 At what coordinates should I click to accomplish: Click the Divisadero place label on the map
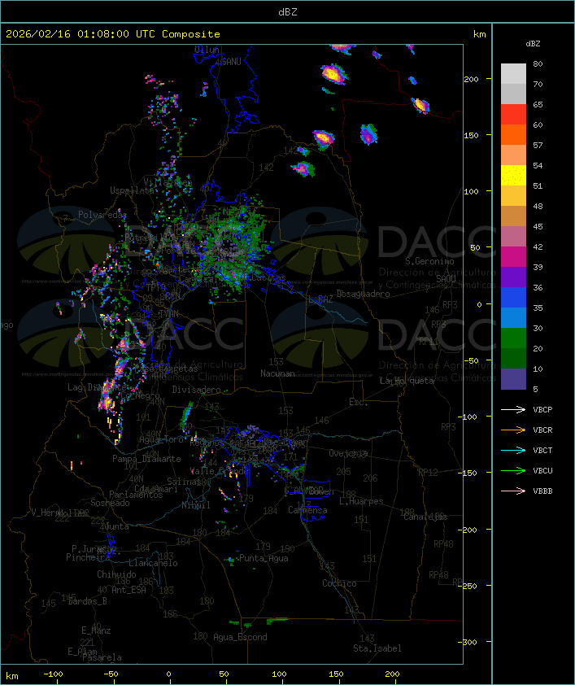pyautogui.click(x=197, y=390)
